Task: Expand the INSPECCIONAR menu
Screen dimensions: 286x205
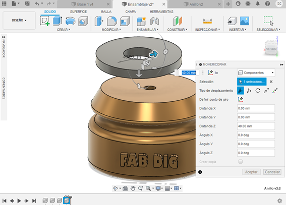Action: point(208,30)
